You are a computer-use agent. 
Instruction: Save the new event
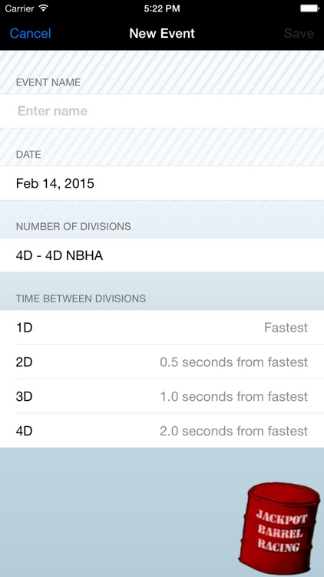[299, 34]
